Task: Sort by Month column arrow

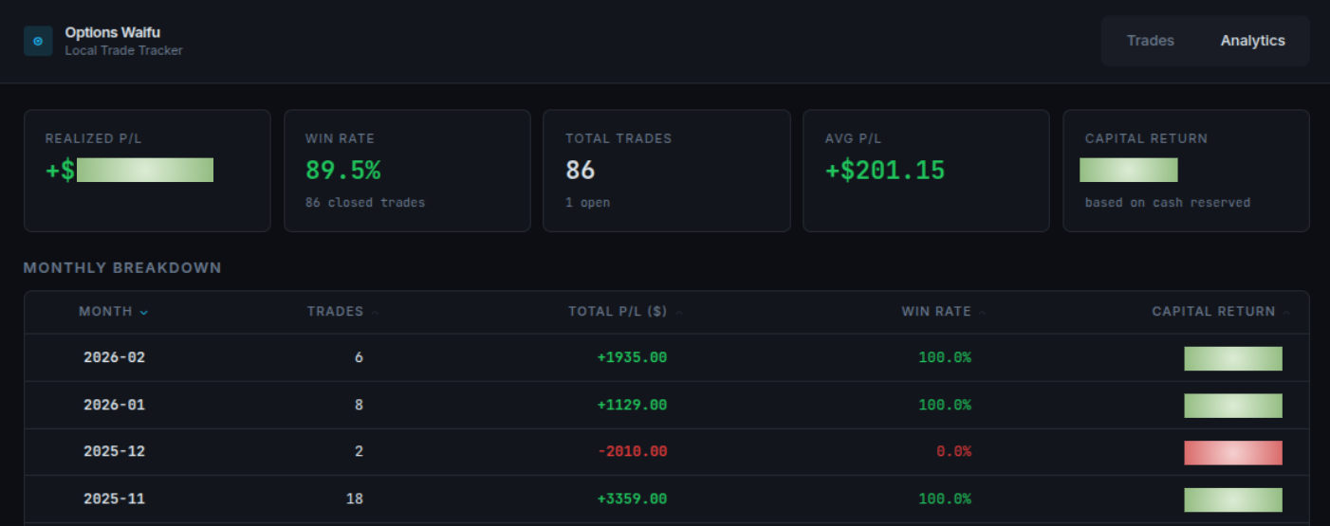Action: pos(144,312)
